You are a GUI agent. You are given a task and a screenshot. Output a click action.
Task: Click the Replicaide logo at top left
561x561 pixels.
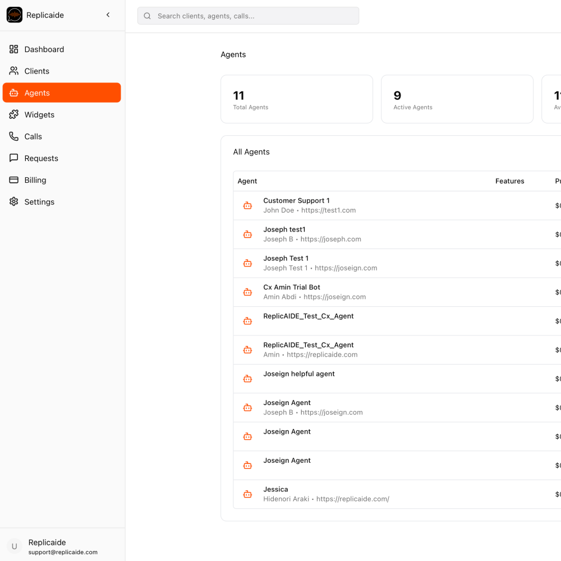coord(14,15)
